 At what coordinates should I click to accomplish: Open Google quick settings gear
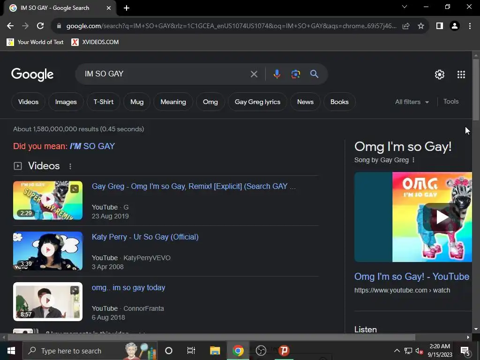pyautogui.click(x=440, y=75)
